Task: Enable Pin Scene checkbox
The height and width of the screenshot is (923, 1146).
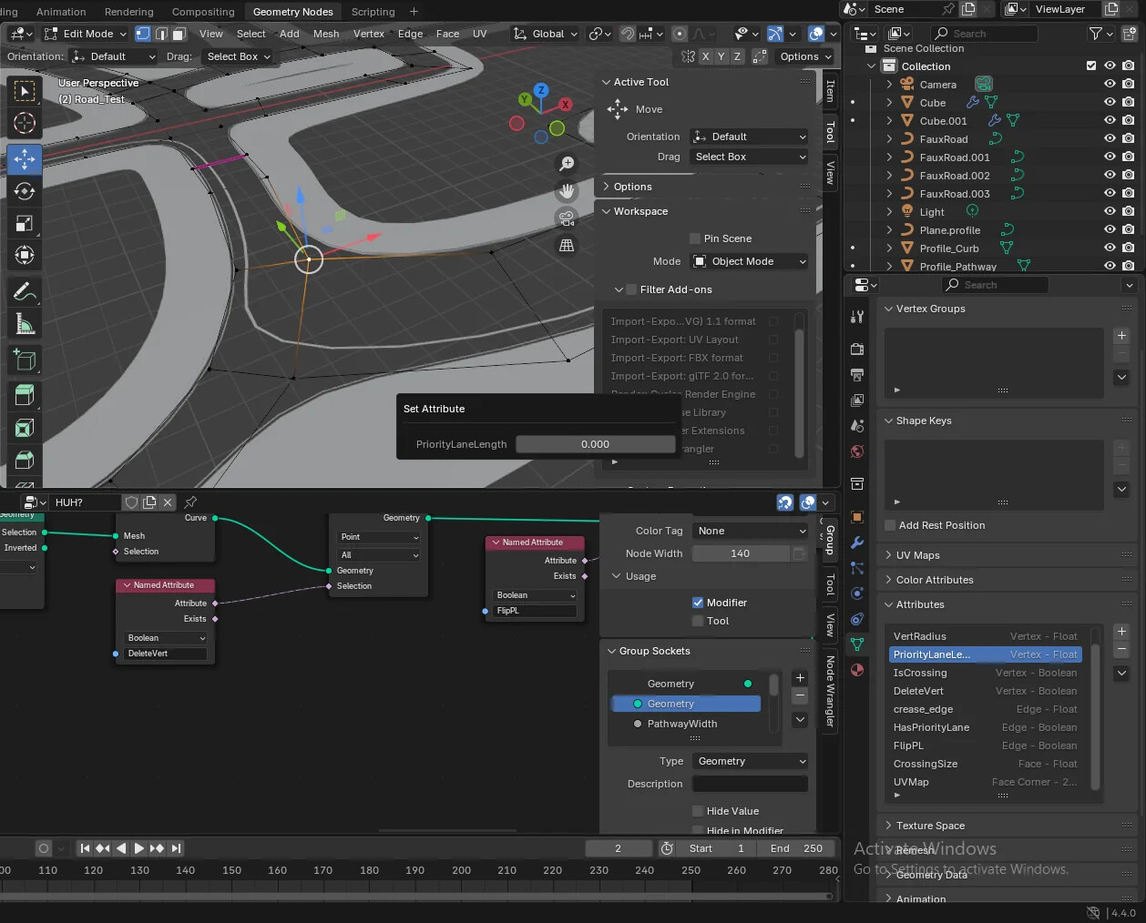Action: pyautogui.click(x=695, y=238)
